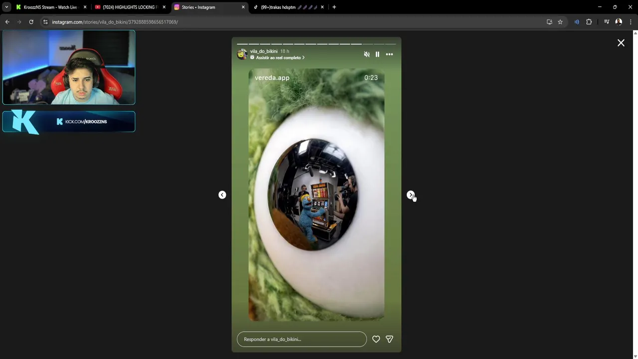Open the vila_do_bikini profile picture

[x=242, y=54]
